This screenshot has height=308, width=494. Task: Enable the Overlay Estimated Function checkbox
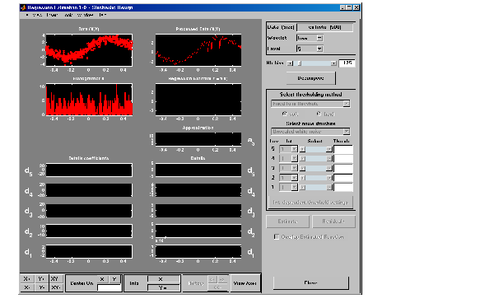coord(277,236)
